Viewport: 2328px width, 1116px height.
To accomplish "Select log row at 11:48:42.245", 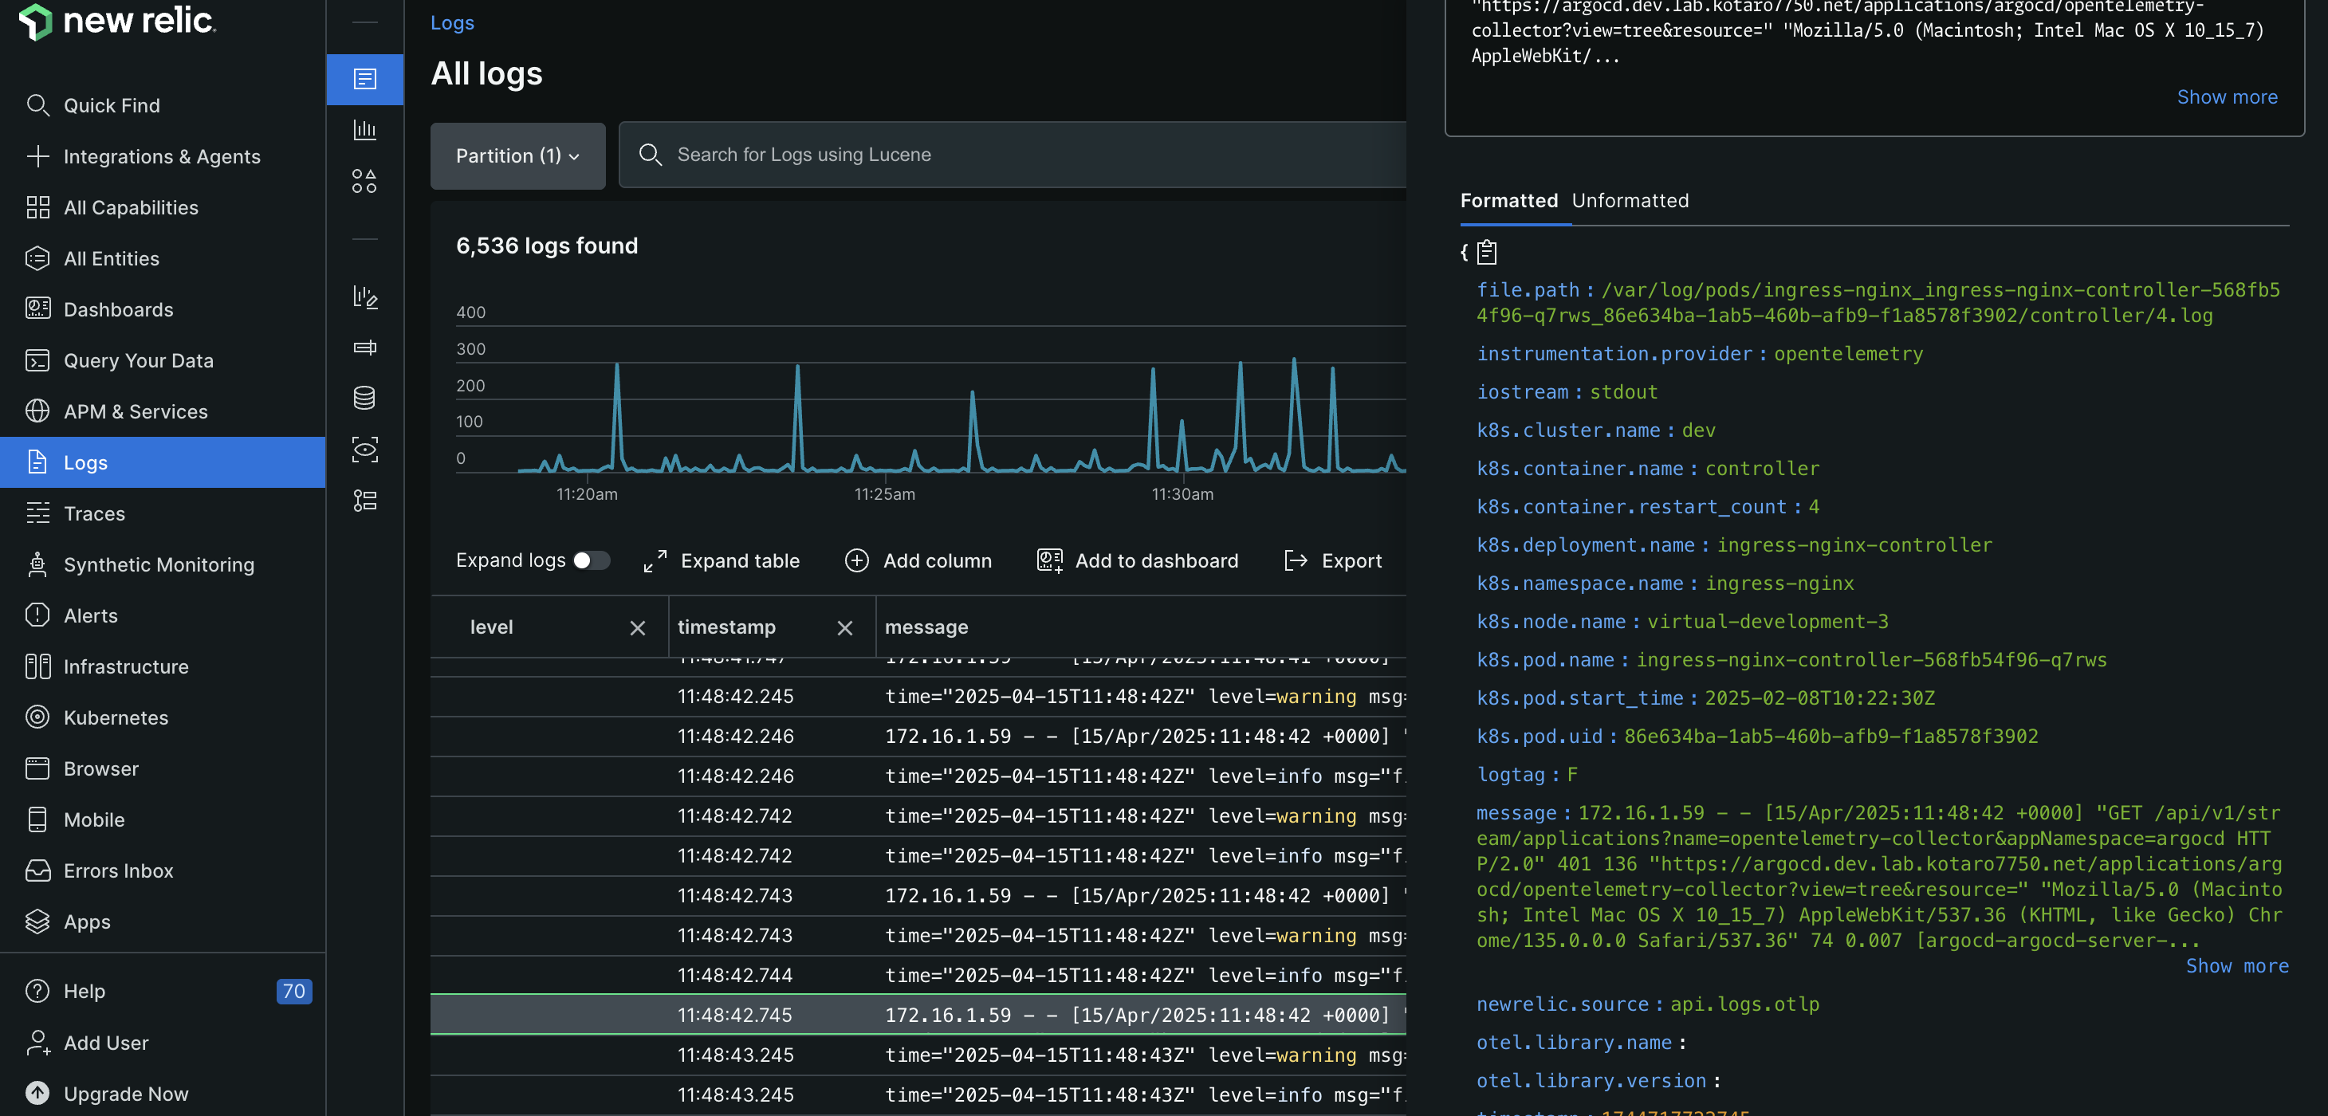I will [x=918, y=697].
